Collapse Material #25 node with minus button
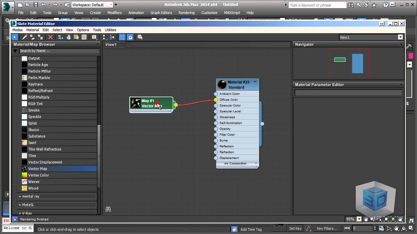417x234 pixels. tap(255, 82)
